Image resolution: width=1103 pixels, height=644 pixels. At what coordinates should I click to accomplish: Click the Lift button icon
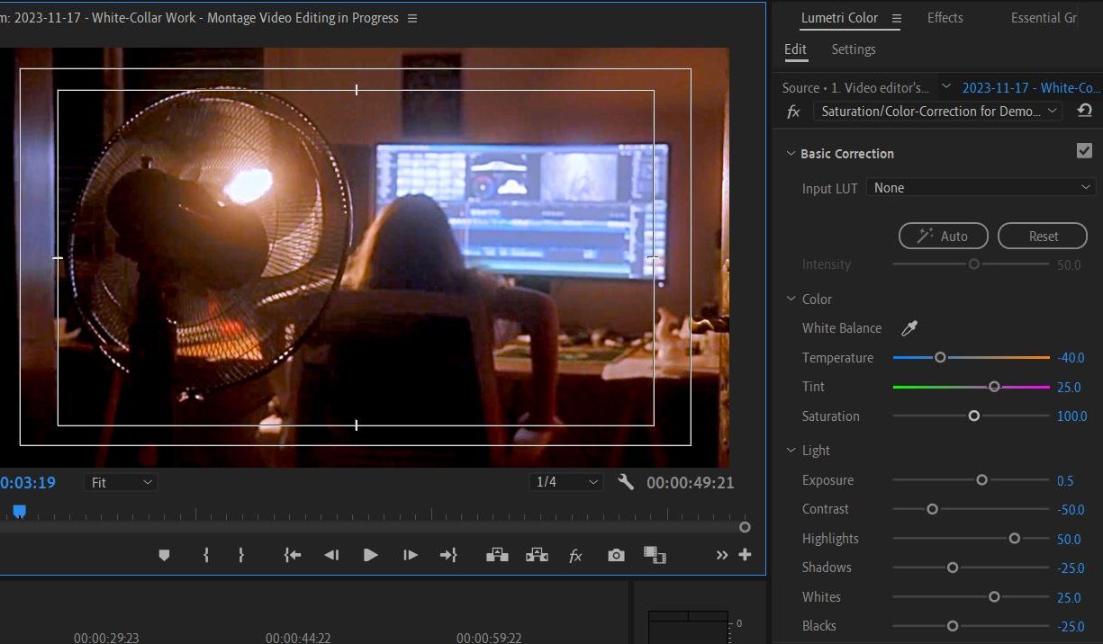coord(497,555)
